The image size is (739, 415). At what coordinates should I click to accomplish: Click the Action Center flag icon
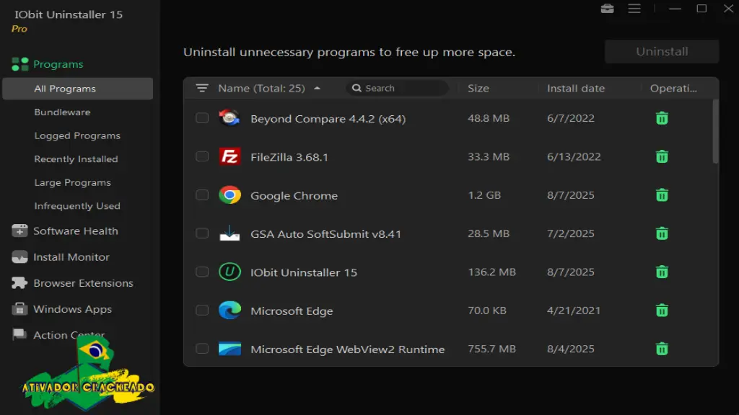[19, 334]
